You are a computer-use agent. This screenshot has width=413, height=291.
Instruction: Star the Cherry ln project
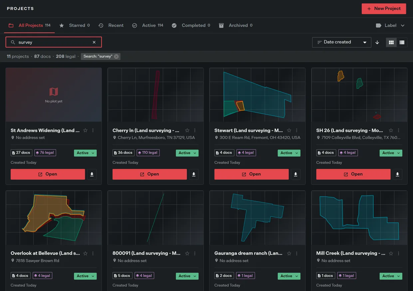187,130
